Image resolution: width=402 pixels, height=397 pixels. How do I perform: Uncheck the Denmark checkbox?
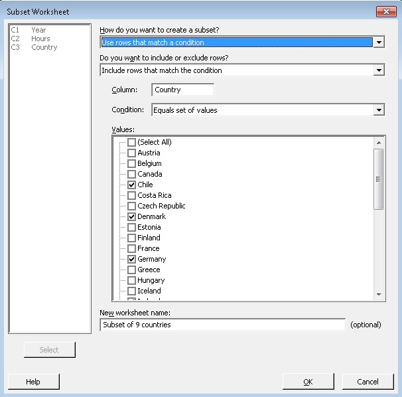click(x=132, y=216)
